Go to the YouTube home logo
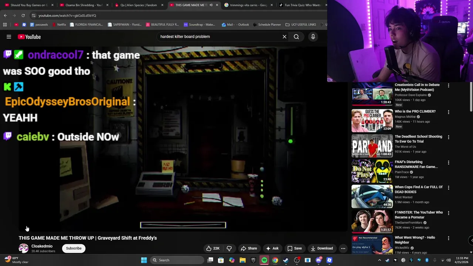This screenshot has width=473, height=266. pos(29,37)
